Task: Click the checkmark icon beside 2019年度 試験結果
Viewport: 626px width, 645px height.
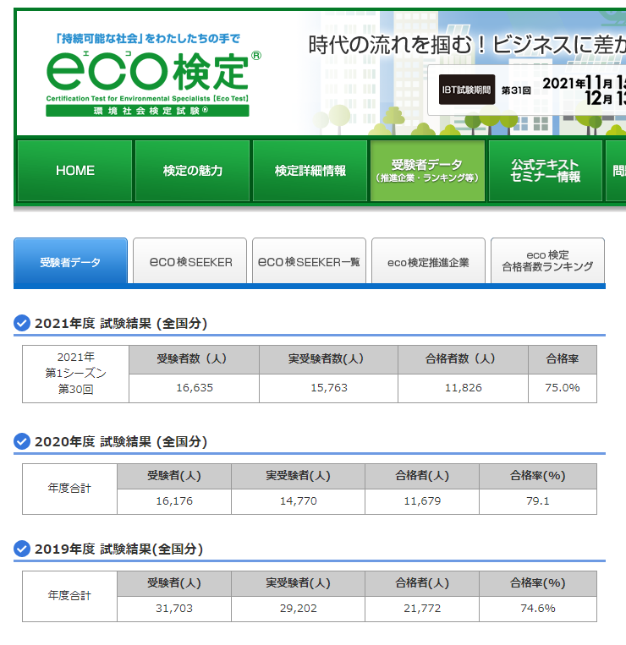Action: [22, 549]
